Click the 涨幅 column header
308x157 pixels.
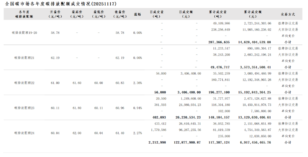pos(137,14)
